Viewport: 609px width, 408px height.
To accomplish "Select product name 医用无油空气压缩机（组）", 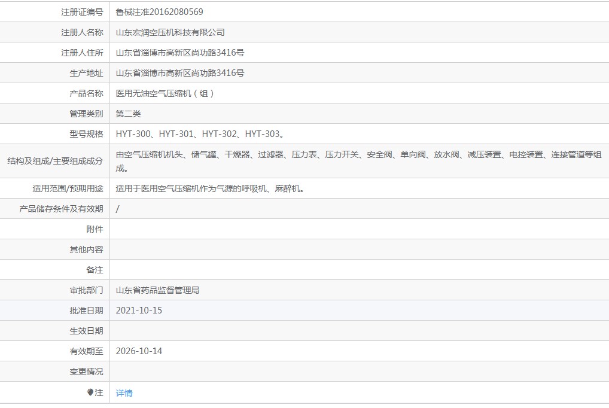I will pos(165,93).
